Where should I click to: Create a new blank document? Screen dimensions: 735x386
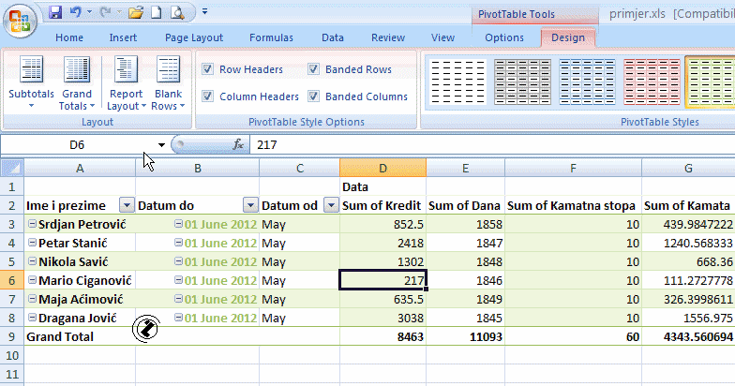pyautogui.click(x=157, y=13)
